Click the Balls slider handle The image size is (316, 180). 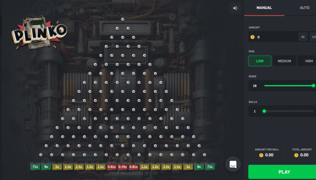264,111
